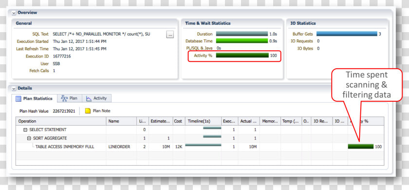Click the Plan Statistics table icon
409x190 pixels.
19,98
